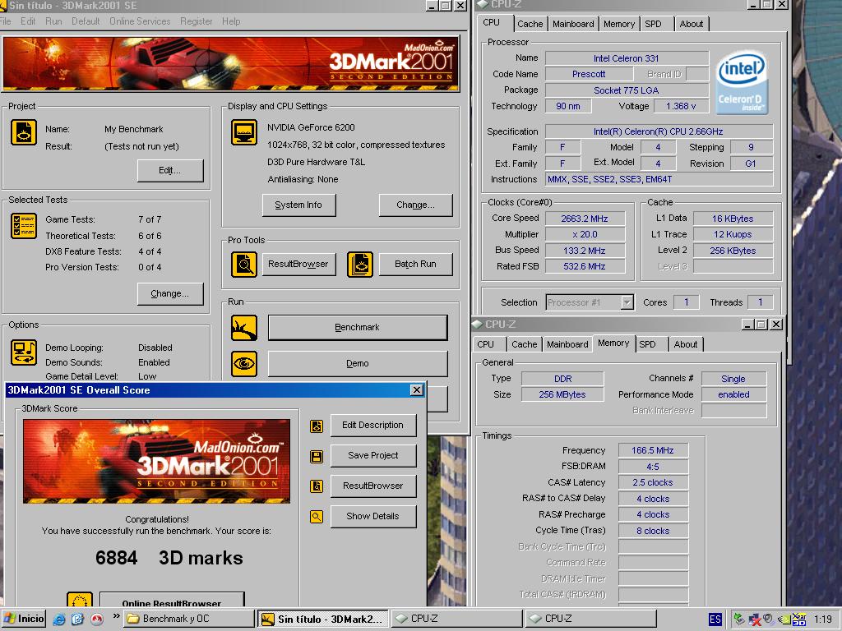Click the Sin título 3DMark taskbar button
842x631 pixels.
point(323,619)
